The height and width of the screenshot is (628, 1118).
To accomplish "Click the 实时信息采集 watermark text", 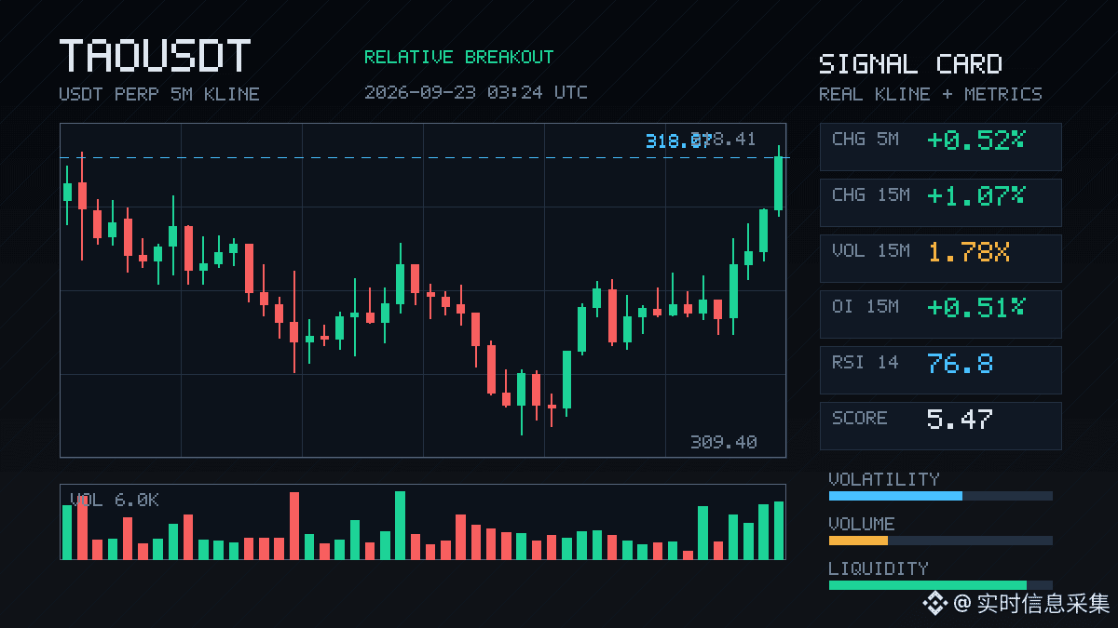I will point(1043,604).
